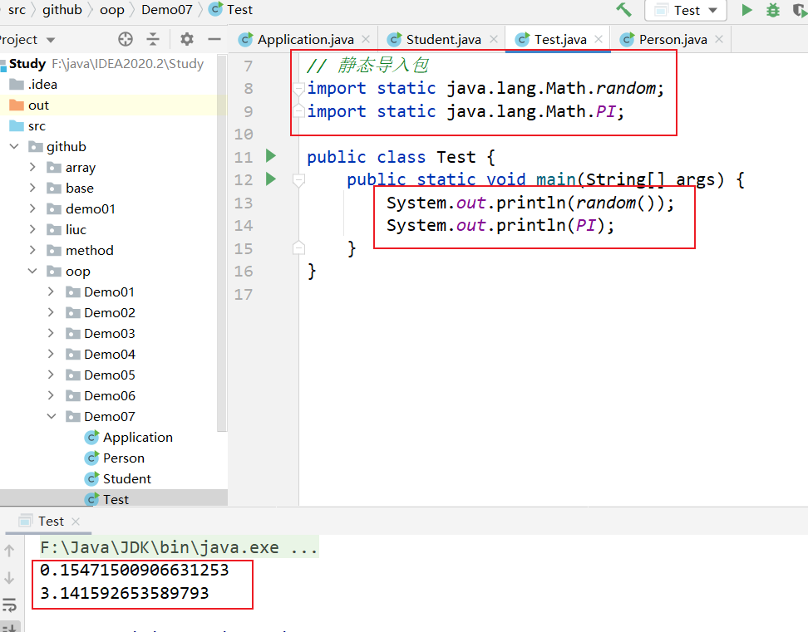Expand the Demo01 folder in oop
808x632 pixels.
point(52,292)
